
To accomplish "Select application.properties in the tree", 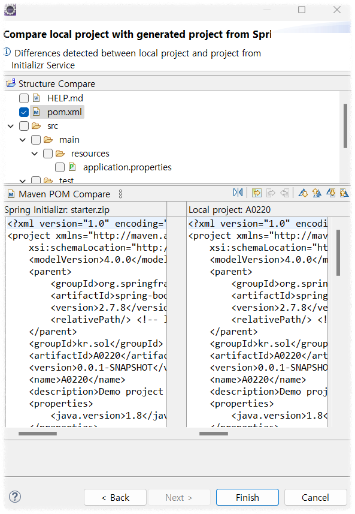I will pyautogui.click(x=128, y=167).
